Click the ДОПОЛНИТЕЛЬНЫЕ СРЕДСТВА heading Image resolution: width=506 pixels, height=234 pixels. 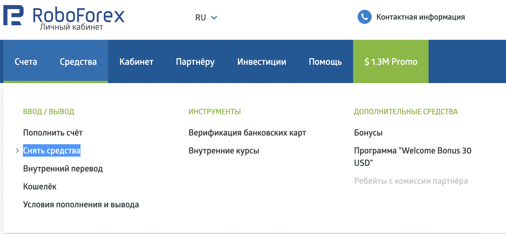(x=406, y=112)
